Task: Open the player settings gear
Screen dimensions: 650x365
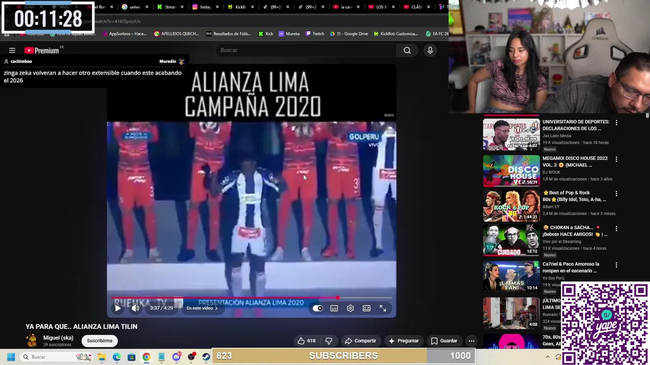Action: pos(350,308)
